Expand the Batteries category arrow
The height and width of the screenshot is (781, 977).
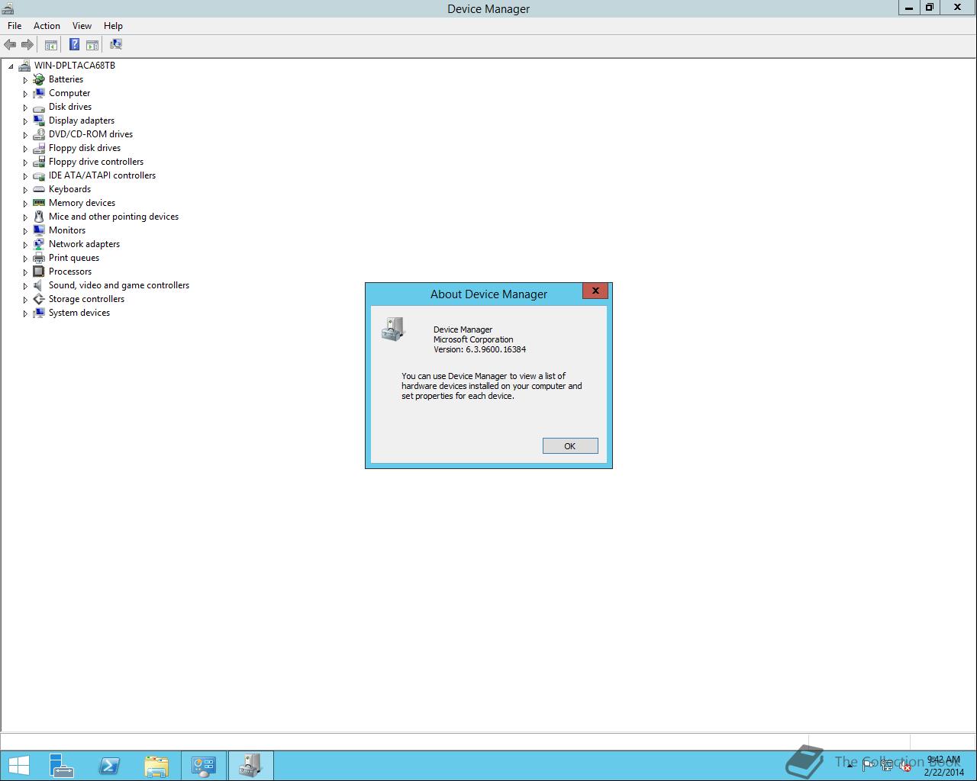(x=25, y=80)
